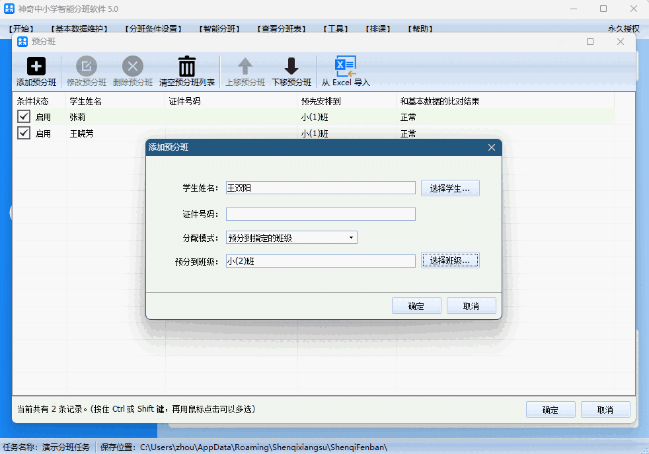Open 从 Excel 导入 using its icon
The height and width of the screenshot is (454, 649).
345,65
